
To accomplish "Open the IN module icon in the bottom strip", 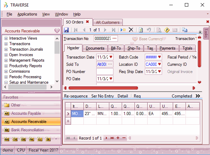I will pyautogui.click(x=48, y=139).
